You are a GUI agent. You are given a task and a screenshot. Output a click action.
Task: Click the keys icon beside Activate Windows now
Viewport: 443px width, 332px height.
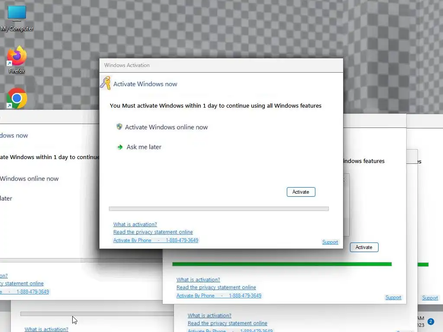coord(106,83)
